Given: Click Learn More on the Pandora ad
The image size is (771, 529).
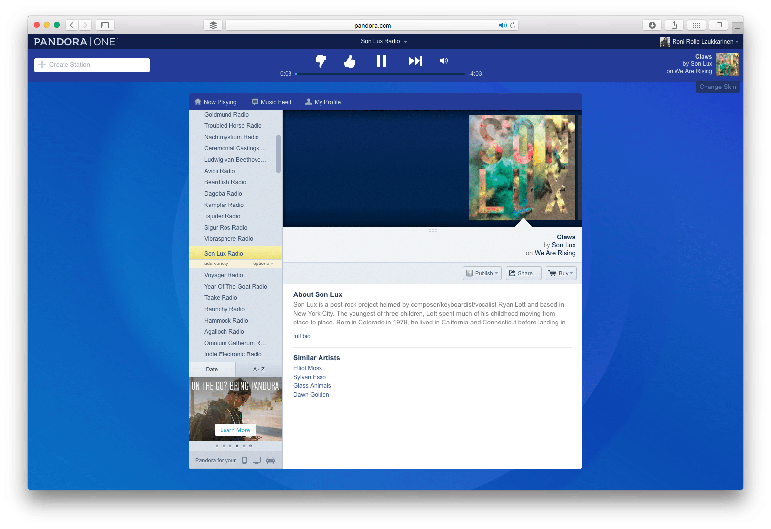Looking at the screenshot, I should 235,430.
